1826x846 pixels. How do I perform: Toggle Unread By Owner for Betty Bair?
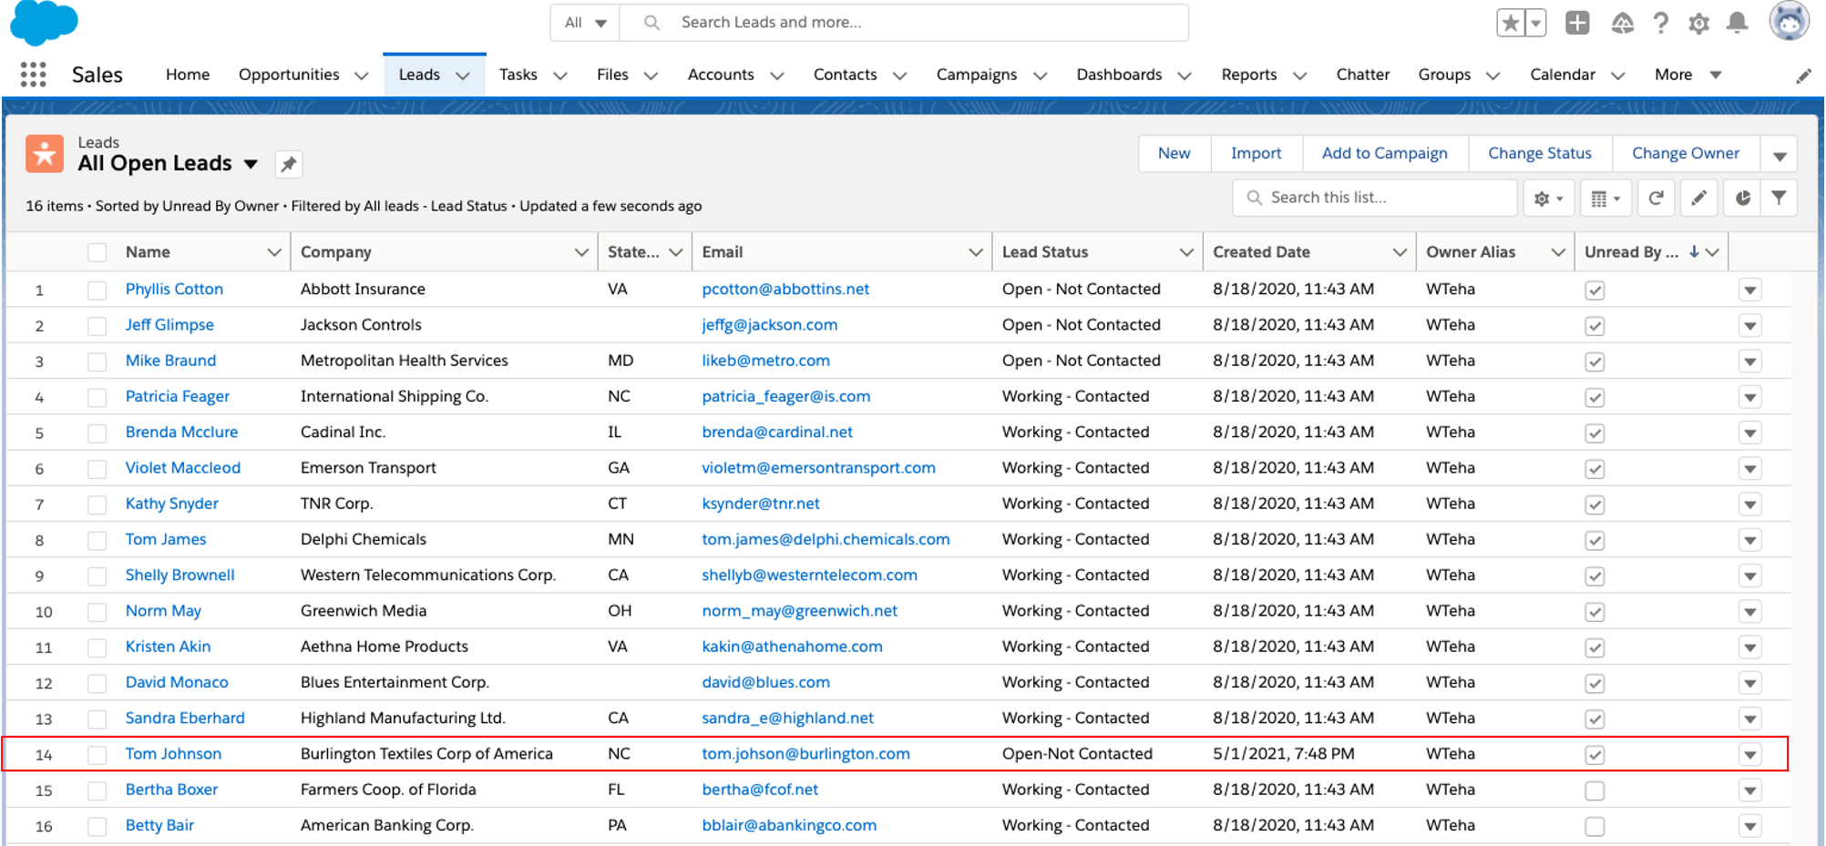(x=1594, y=827)
